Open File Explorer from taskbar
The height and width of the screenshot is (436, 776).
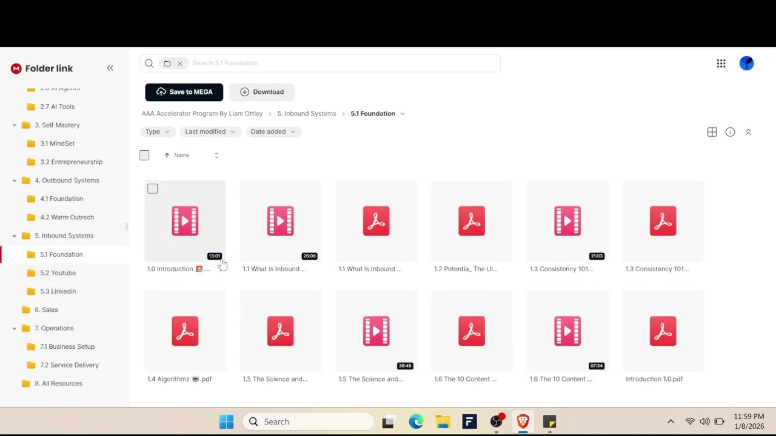point(443,421)
